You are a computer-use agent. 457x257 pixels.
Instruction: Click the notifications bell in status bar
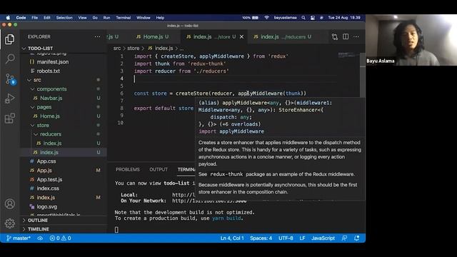click(x=356, y=238)
